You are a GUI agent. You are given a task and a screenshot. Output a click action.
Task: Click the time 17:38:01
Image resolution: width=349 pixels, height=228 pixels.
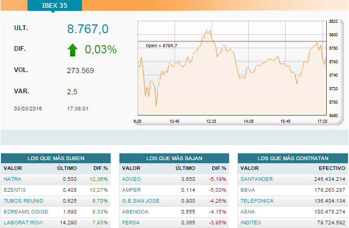point(78,109)
